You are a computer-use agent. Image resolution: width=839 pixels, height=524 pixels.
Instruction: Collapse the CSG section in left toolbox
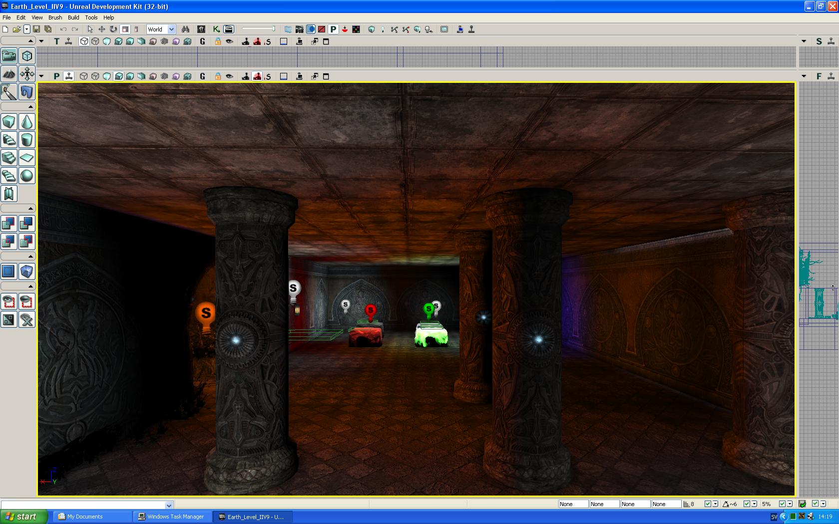coord(18,209)
